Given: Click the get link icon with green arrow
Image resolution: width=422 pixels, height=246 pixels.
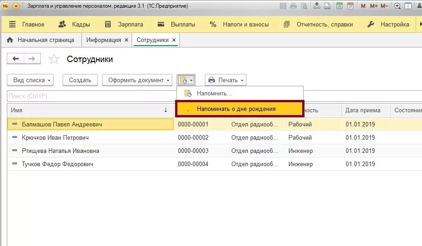Looking at the screenshot, I should pos(317,5).
